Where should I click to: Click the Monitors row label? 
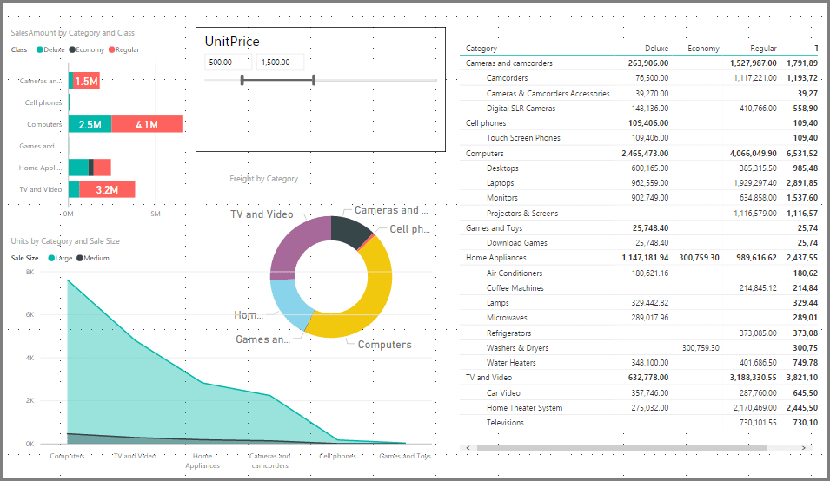pos(501,198)
